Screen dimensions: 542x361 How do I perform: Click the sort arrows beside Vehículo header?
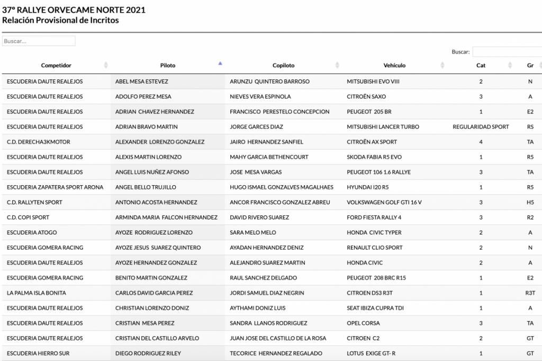pyautogui.click(x=442, y=65)
